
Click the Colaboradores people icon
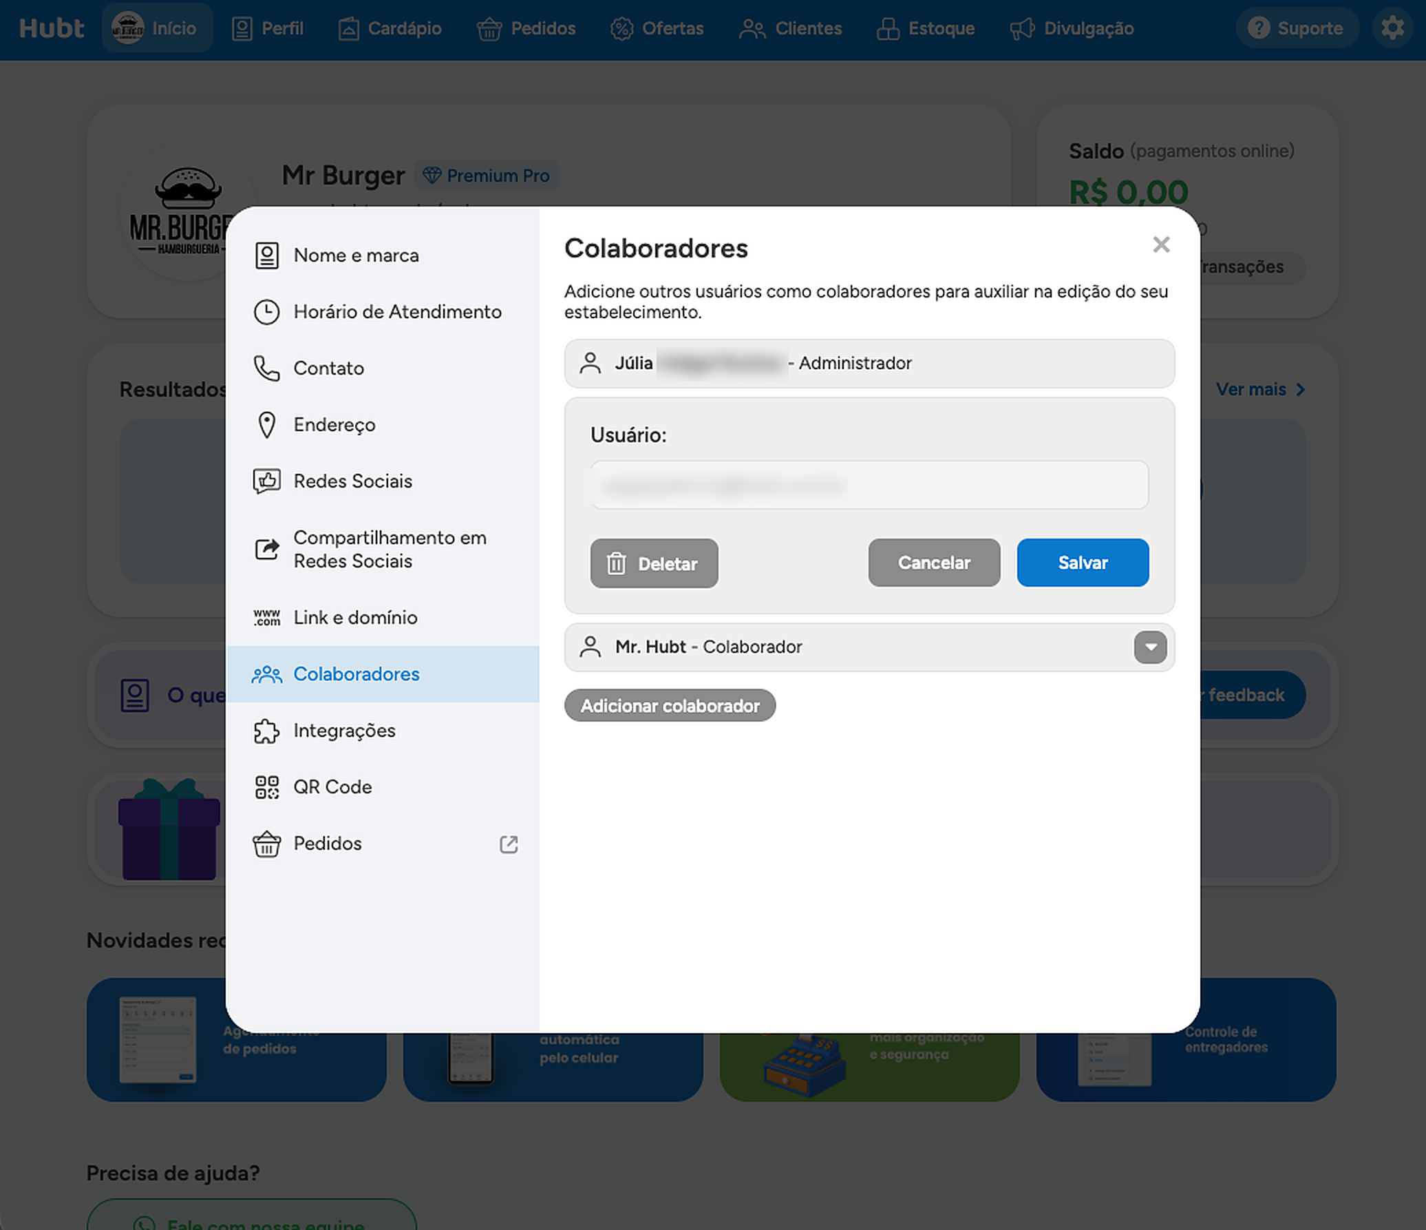(266, 674)
